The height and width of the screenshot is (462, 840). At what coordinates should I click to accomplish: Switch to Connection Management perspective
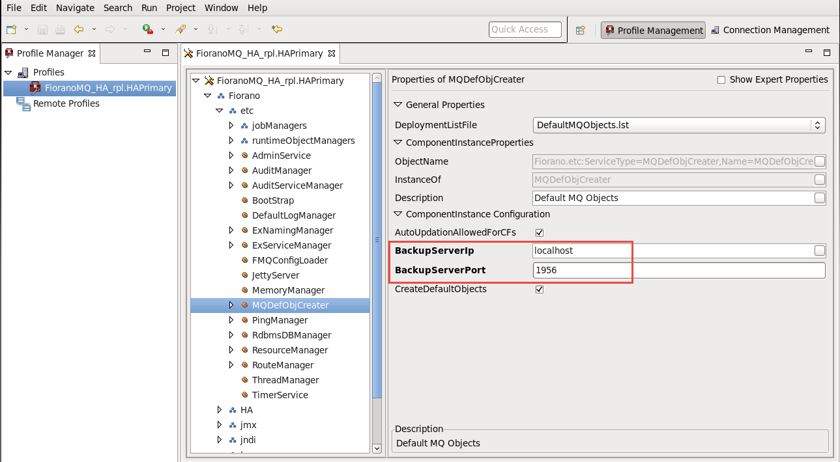(770, 30)
